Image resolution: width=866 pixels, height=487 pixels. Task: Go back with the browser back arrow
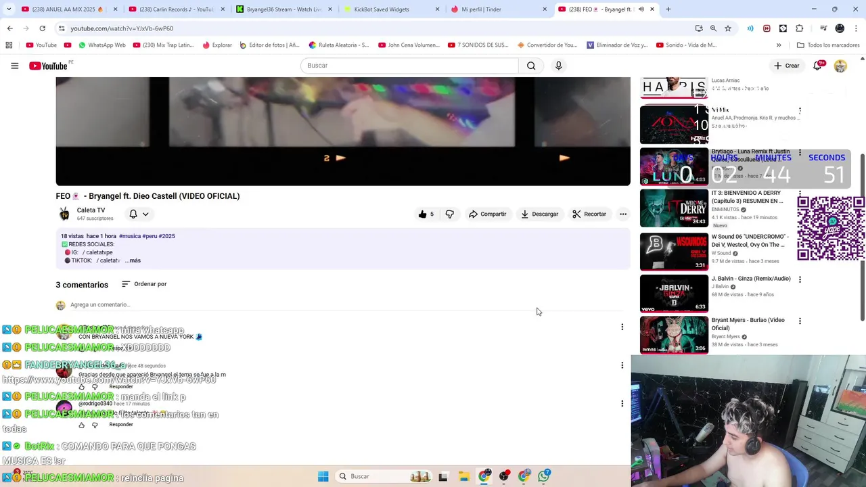9,28
